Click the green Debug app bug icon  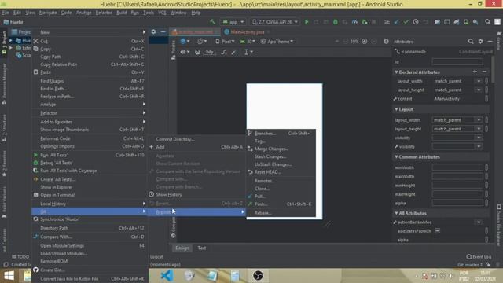coord(336,22)
